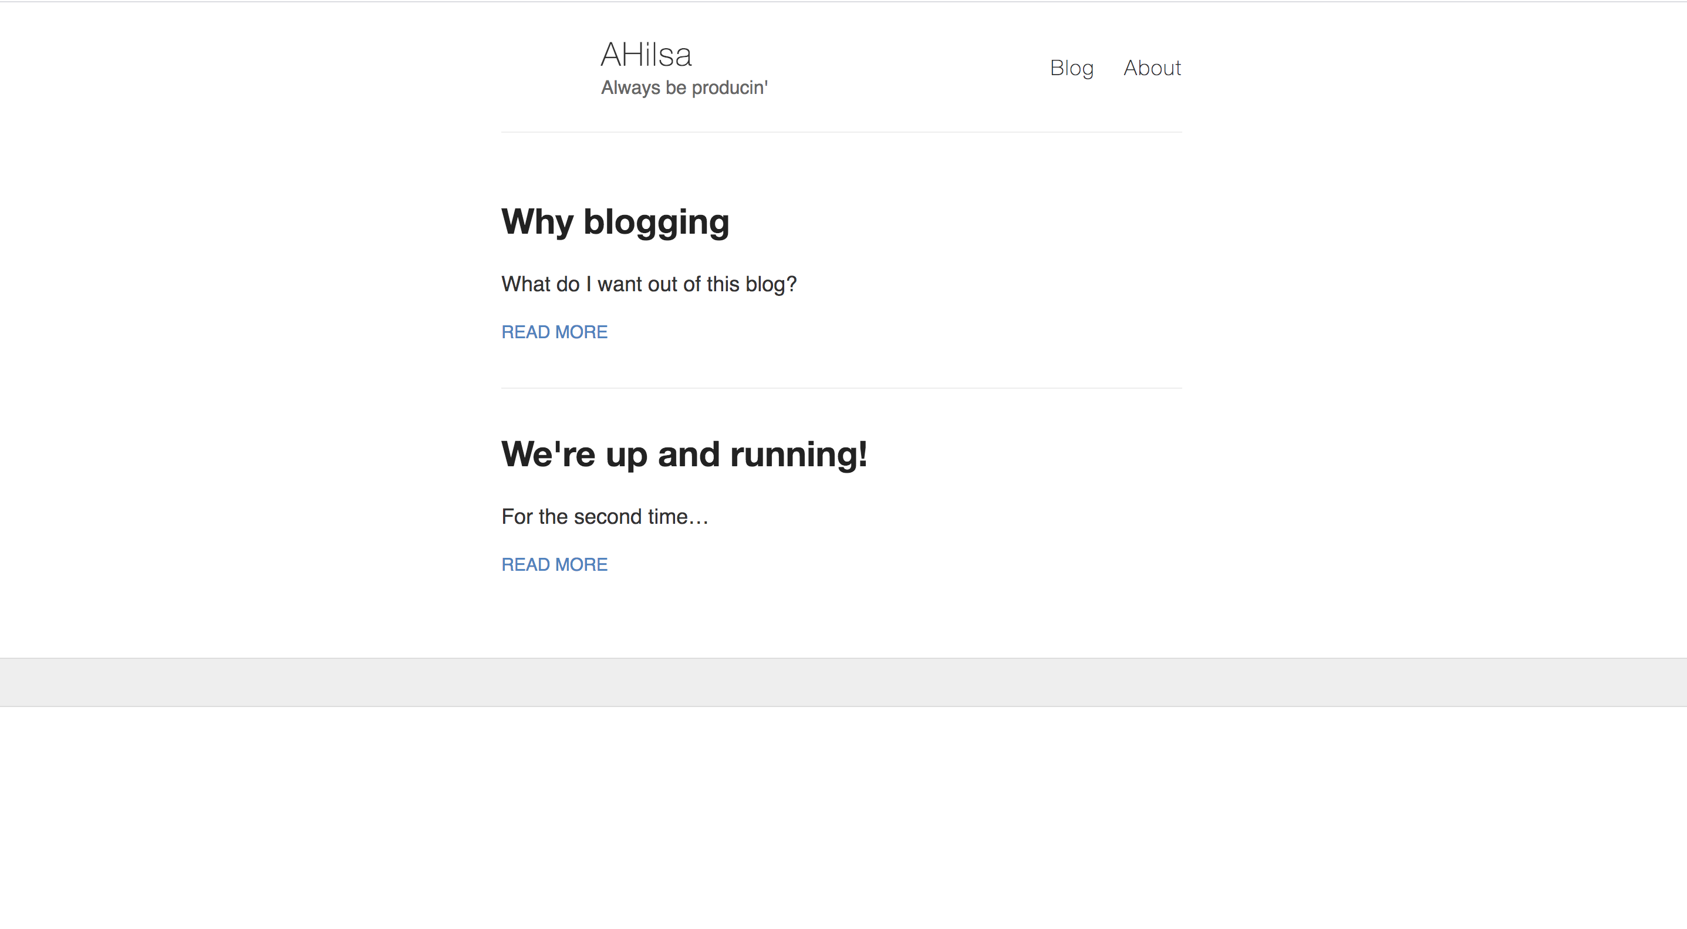The width and height of the screenshot is (1687, 929).
Task: Open the Blog navigation link
Action: tap(1072, 68)
